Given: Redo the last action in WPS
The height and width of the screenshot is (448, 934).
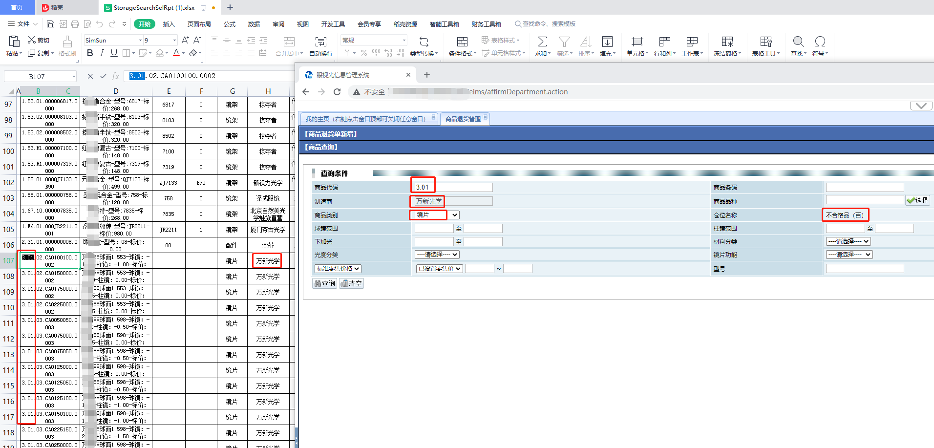Looking at the screenshot, I should (x=112, y=24).
